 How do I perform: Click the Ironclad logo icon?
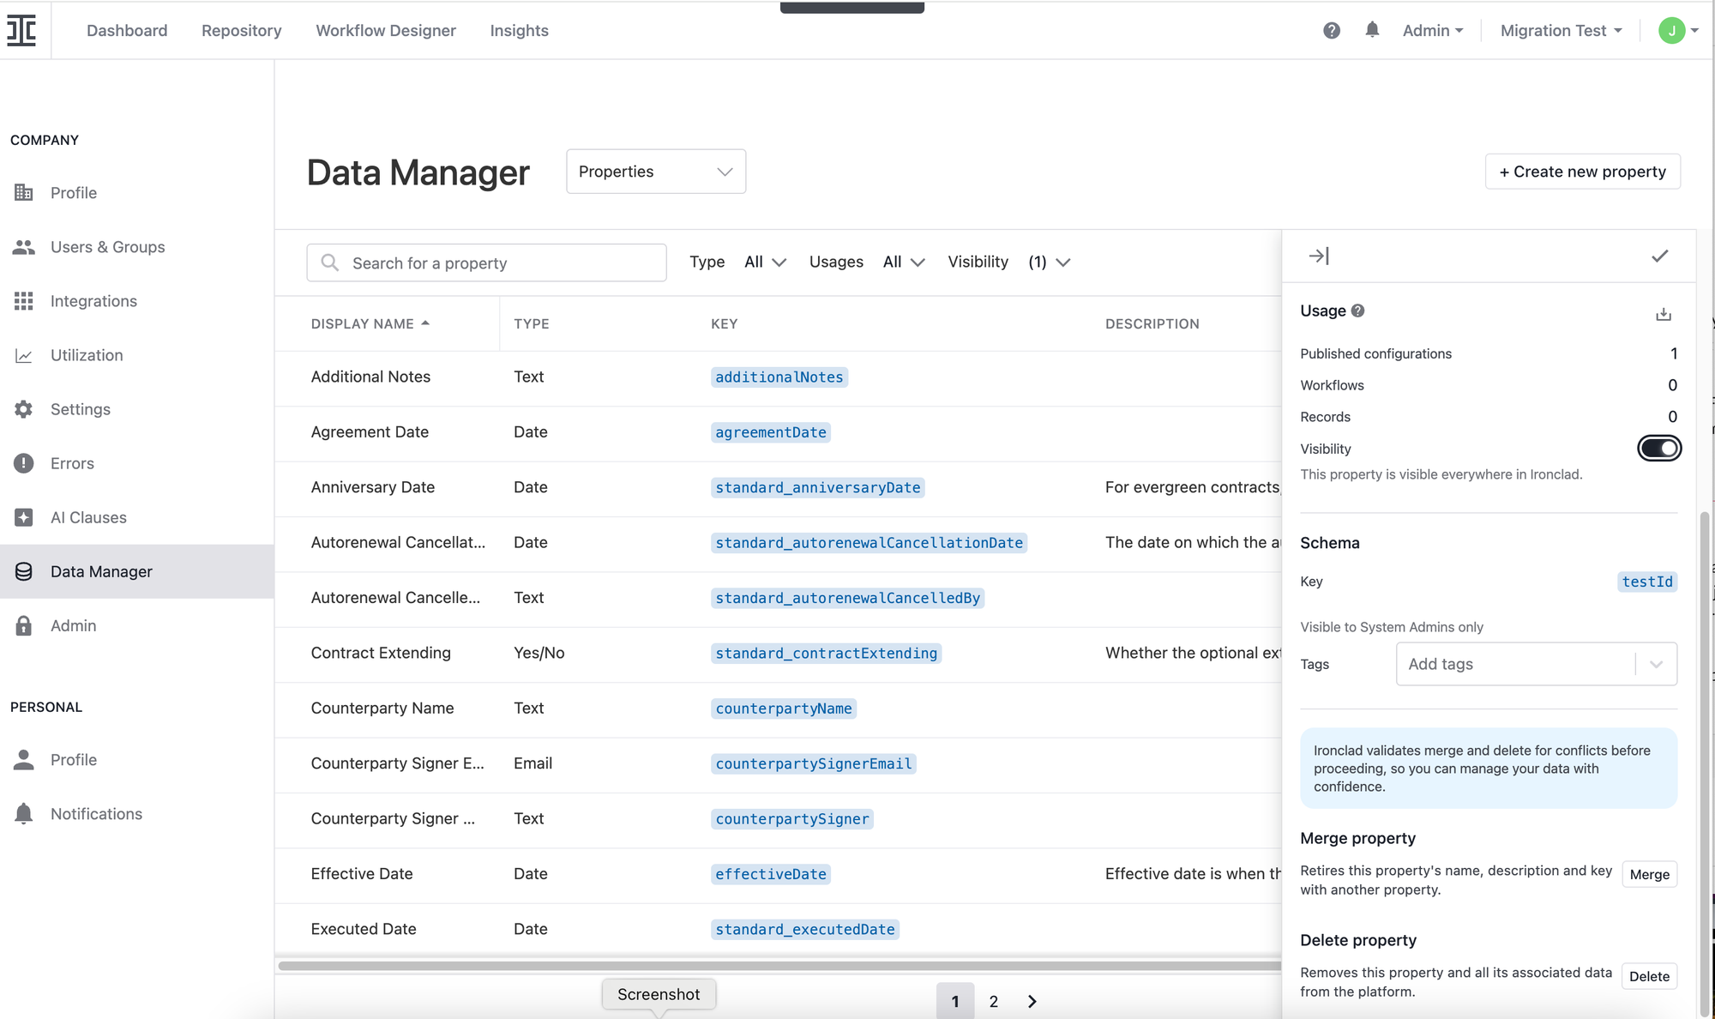(x=21, y=30)
